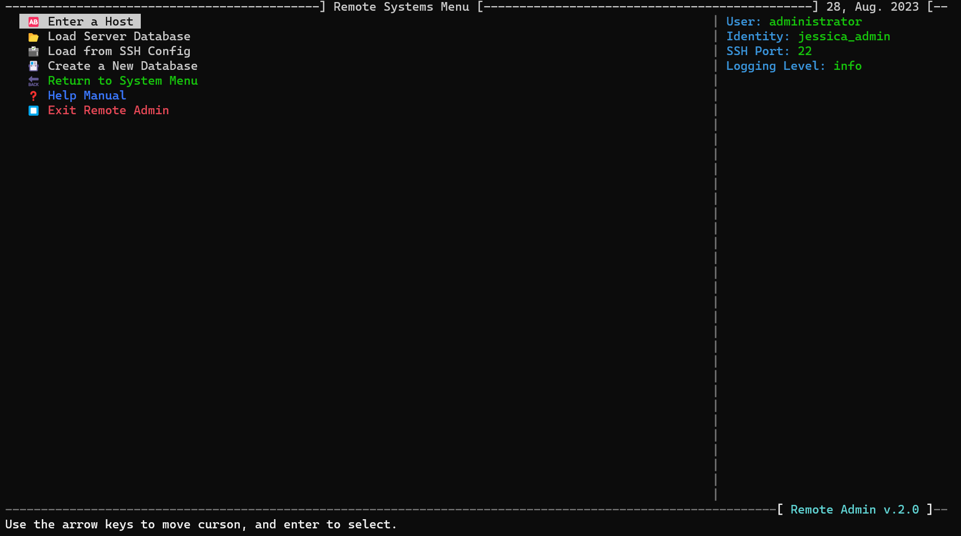This screenshot has width=961, height=536.
Task: Click the AB icon beside Enter a Host
Action: coord(34,22)
